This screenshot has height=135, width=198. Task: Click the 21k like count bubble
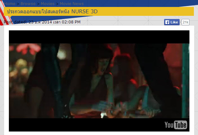(185, 22)
